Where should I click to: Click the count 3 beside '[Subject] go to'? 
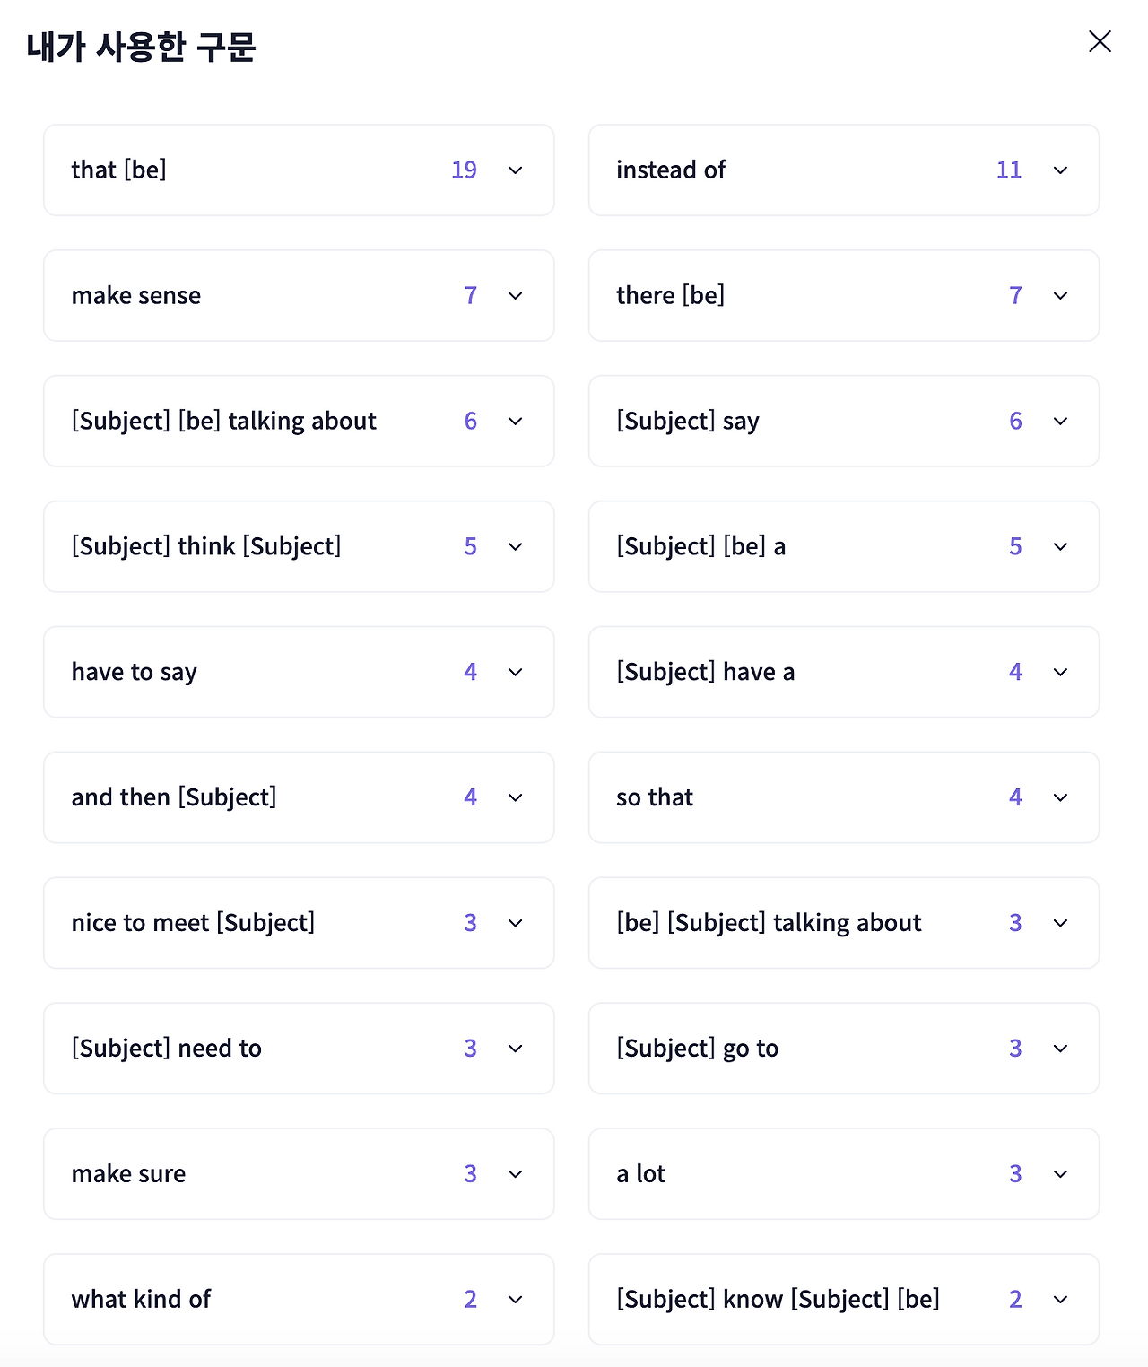tap(1015, 1049)
